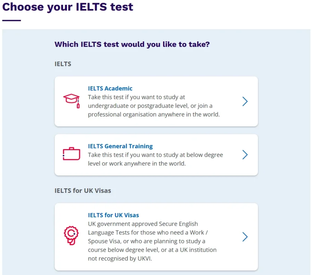
Task: Click the IELTS section header
Action: point(63,64)
